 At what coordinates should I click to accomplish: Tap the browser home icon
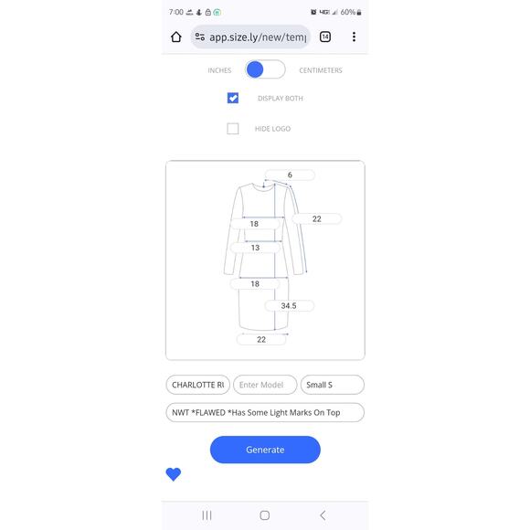click(x=176, y=37)
